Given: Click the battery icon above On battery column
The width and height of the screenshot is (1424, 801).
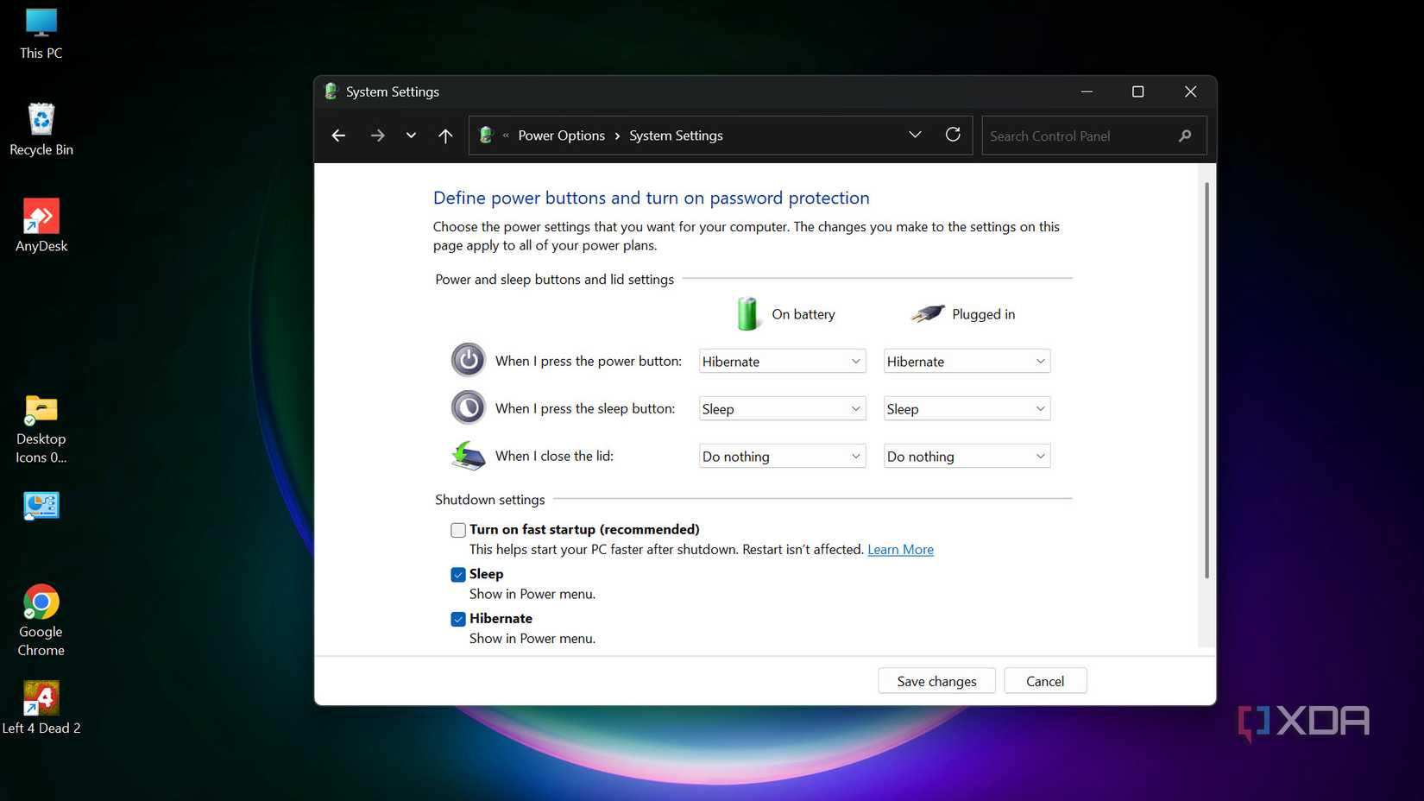Looking at the screenshot, I should click(747, 313).
